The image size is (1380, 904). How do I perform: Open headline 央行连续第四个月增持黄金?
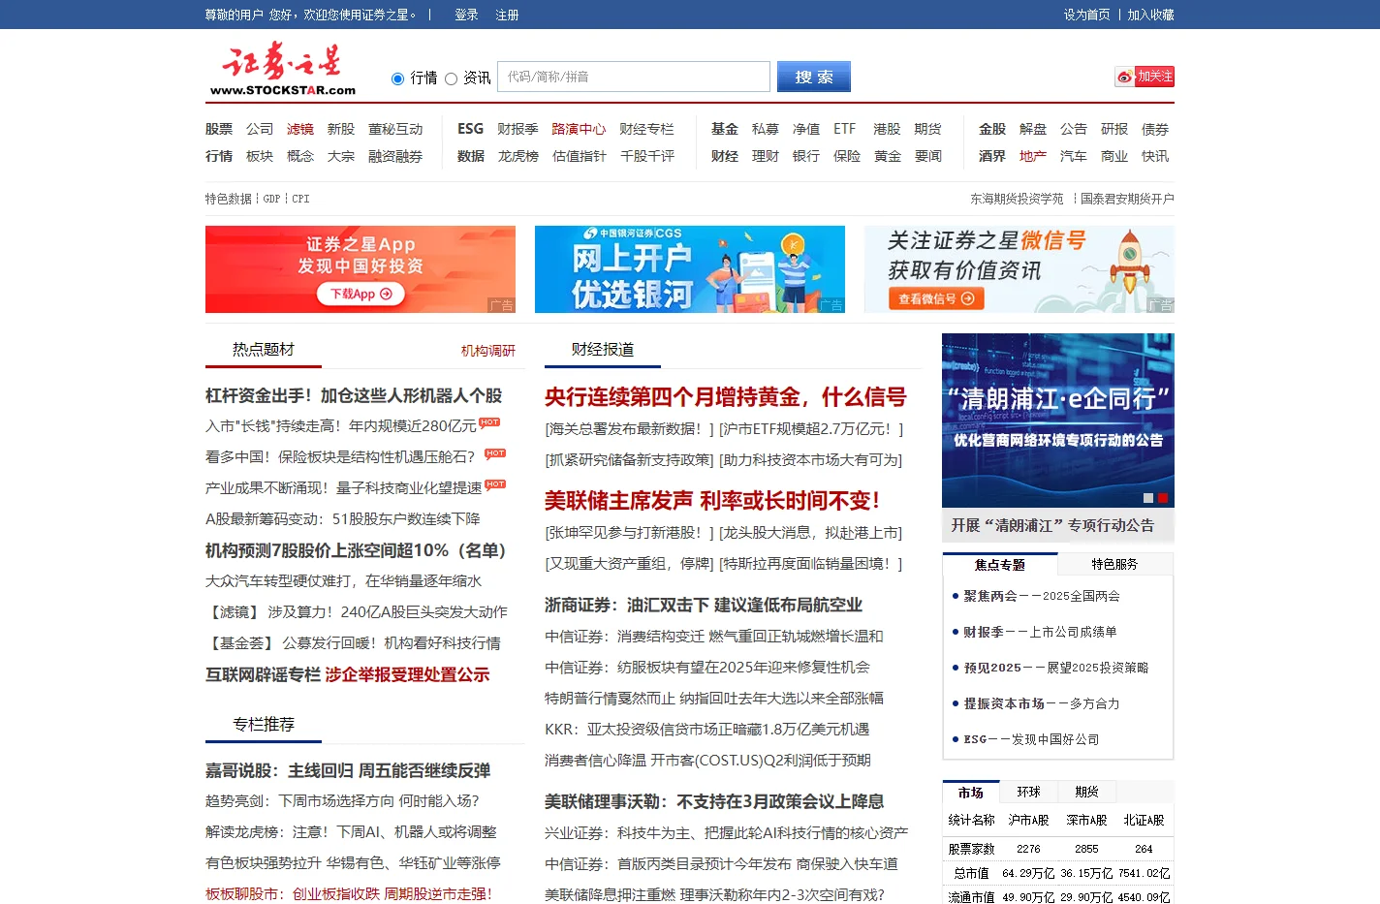click(x=726, y=397)
